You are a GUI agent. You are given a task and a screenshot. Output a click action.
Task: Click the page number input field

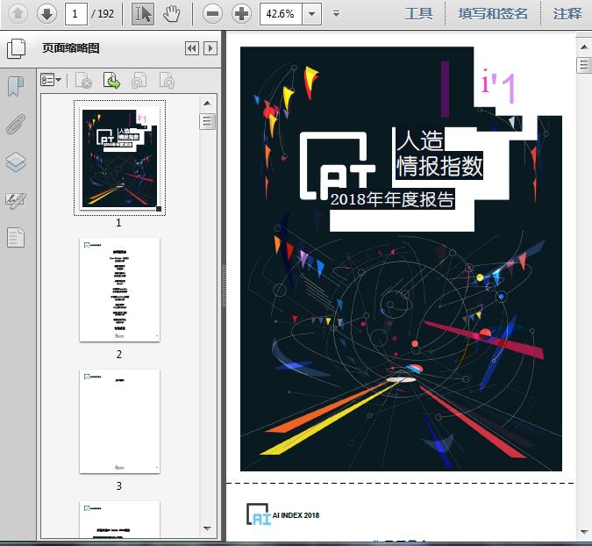[76, 13]
